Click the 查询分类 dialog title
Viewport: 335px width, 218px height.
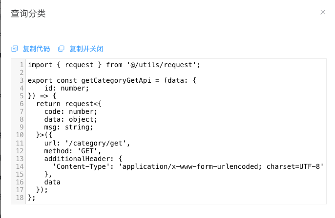pyautogui.click(x=28, y=14)
